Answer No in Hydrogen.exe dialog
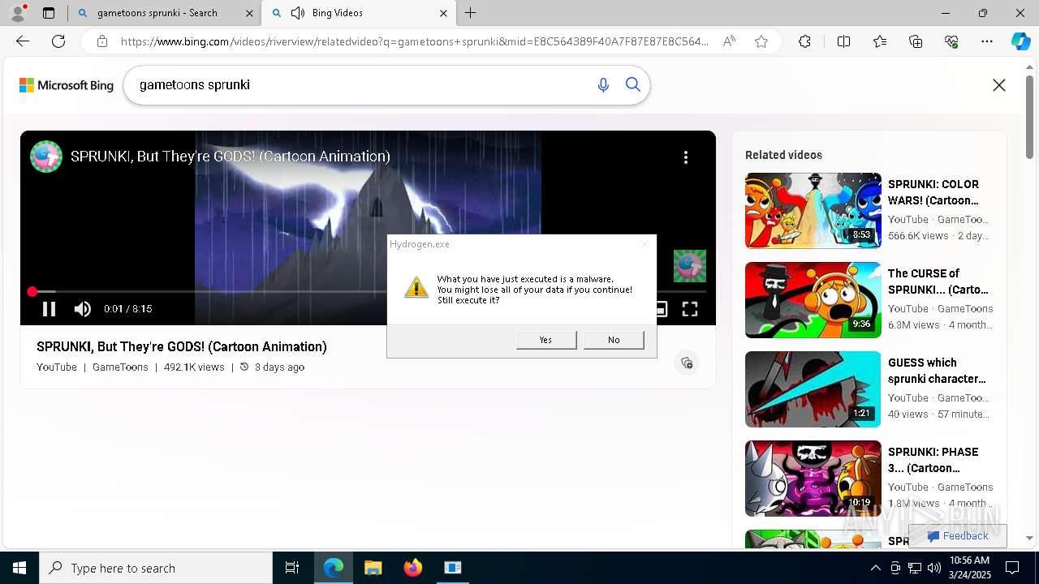Viewport: 1039px width, 584px height. [x=614, y=340]
